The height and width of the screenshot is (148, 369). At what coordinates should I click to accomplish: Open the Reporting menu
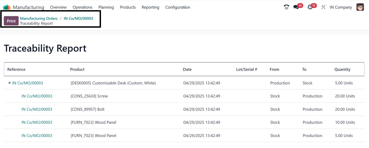[x=150, y=7]
